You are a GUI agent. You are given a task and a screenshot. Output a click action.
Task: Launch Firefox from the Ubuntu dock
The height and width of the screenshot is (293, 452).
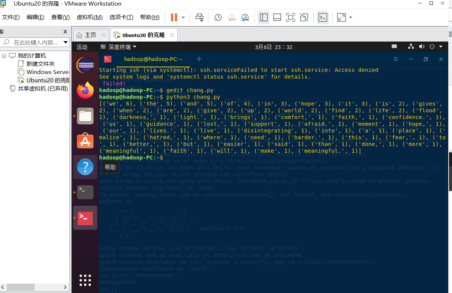point(85,90)
